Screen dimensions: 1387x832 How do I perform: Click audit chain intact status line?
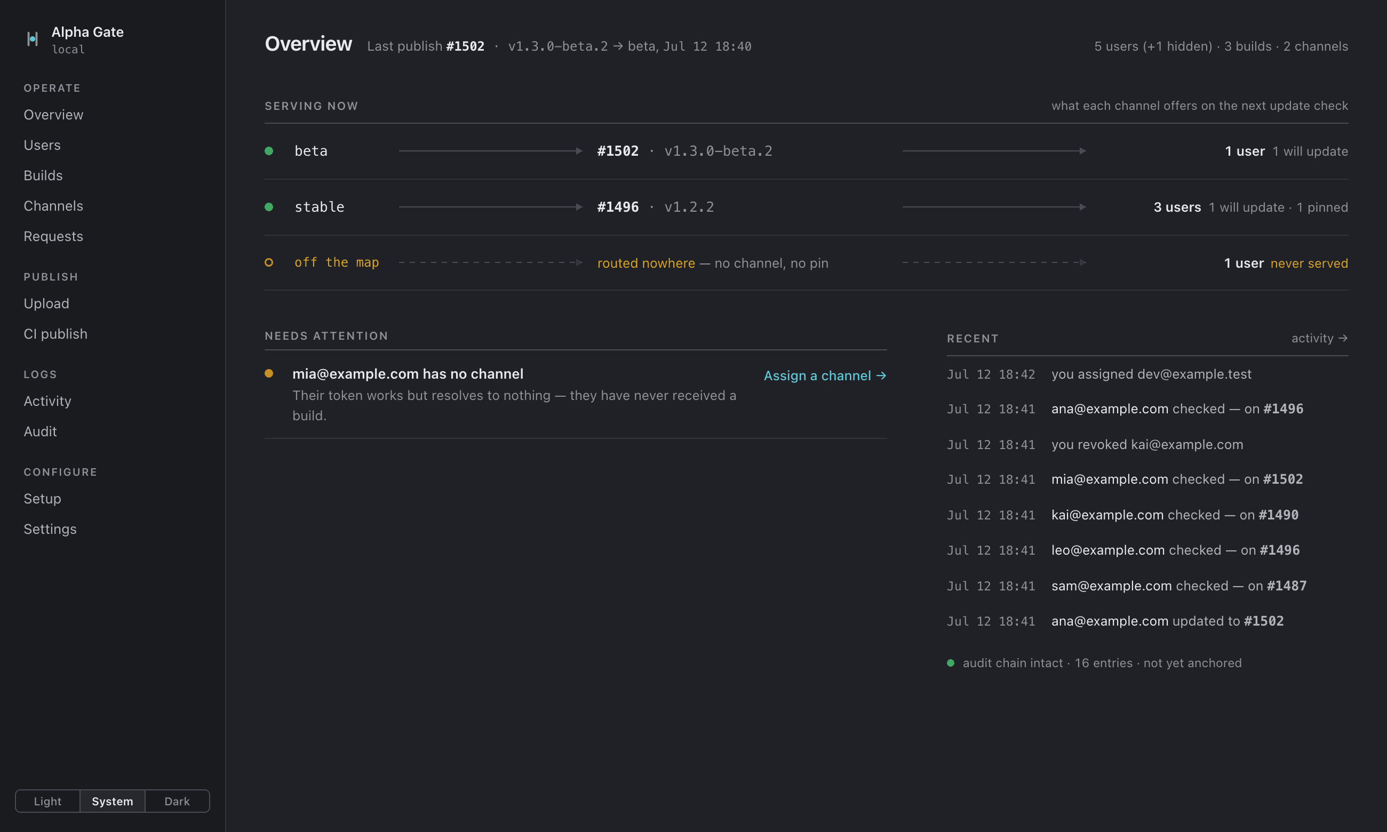coord(1102,663)
